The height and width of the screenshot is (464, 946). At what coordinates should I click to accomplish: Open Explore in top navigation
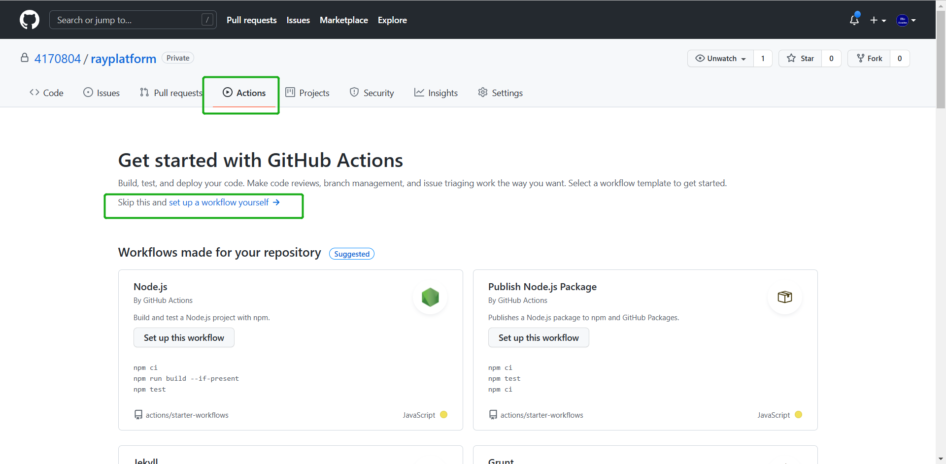click(x=392, y=20)
